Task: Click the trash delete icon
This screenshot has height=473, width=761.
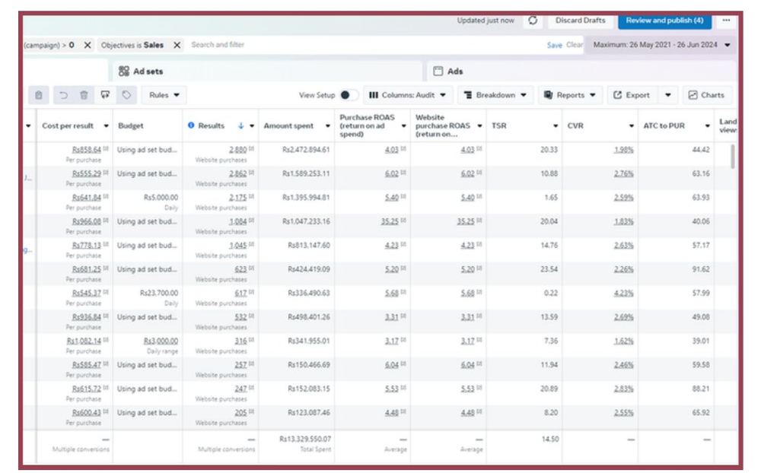Action: 84,95
